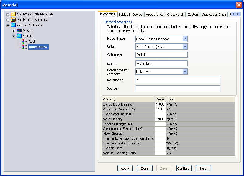
Task: Click the Property column header
Action: point(128,99)
